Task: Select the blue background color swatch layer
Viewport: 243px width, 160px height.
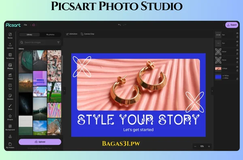Action: [218, 77]
